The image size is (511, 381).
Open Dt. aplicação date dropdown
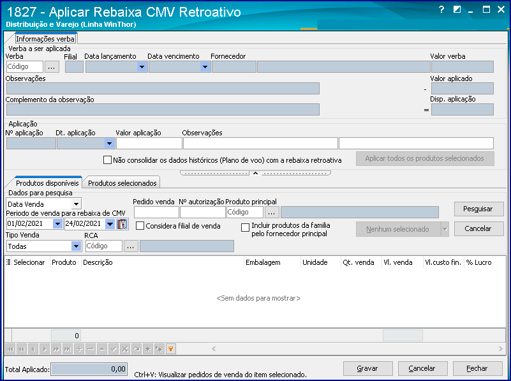[109, 144]
